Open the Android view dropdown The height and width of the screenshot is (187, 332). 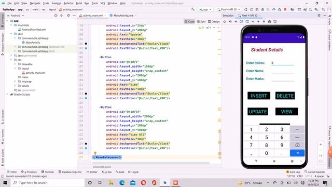click(16, 16)
